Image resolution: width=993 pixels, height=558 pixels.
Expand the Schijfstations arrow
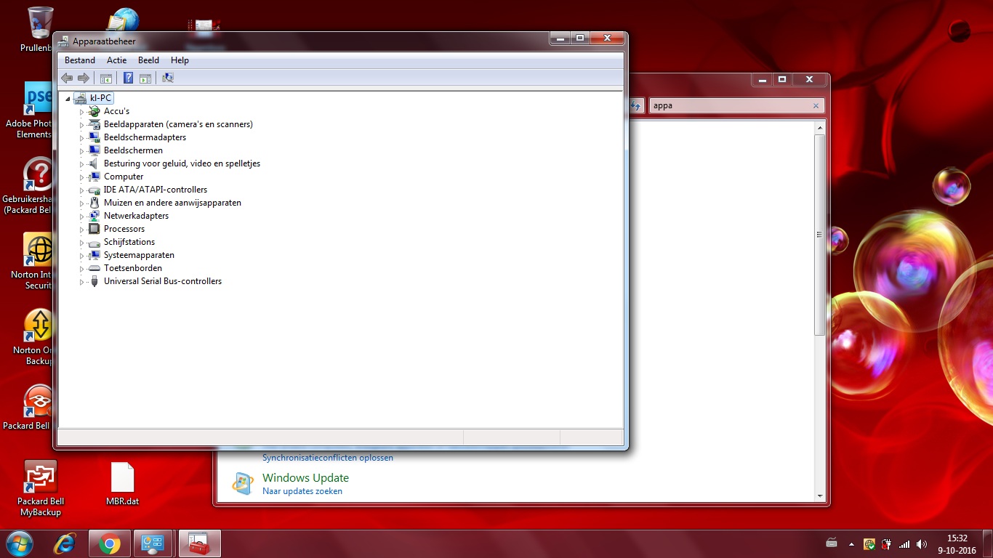tap(81, 243)
